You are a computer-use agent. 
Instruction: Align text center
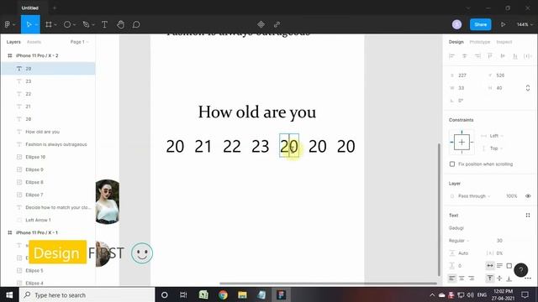(462, 278)
